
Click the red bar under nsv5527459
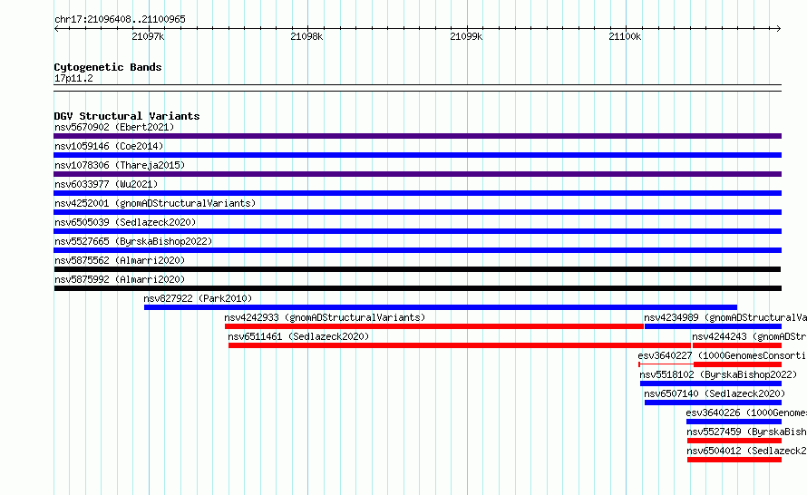pyautogui.click(x=734, y=441)
